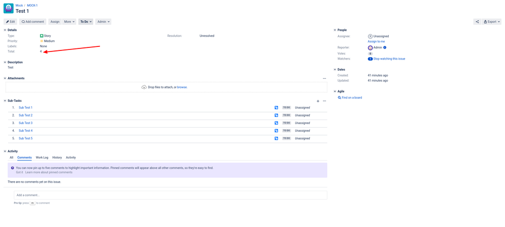Image resolution: width=505 pixels, height=227 pixels.
Task: Click the Description text Test
Action: click(11, 68)
